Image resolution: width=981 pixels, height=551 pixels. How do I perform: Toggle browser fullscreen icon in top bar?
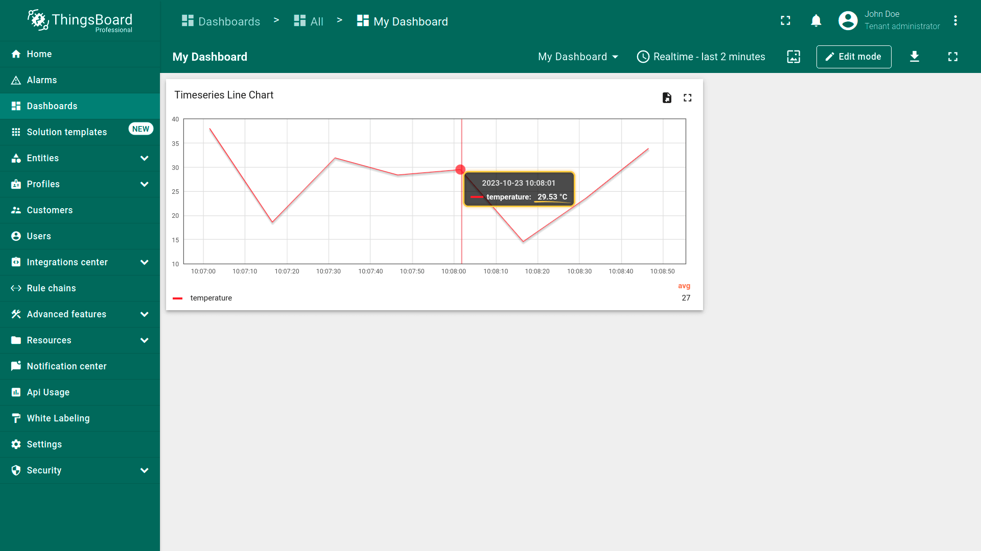click(785, 21)
